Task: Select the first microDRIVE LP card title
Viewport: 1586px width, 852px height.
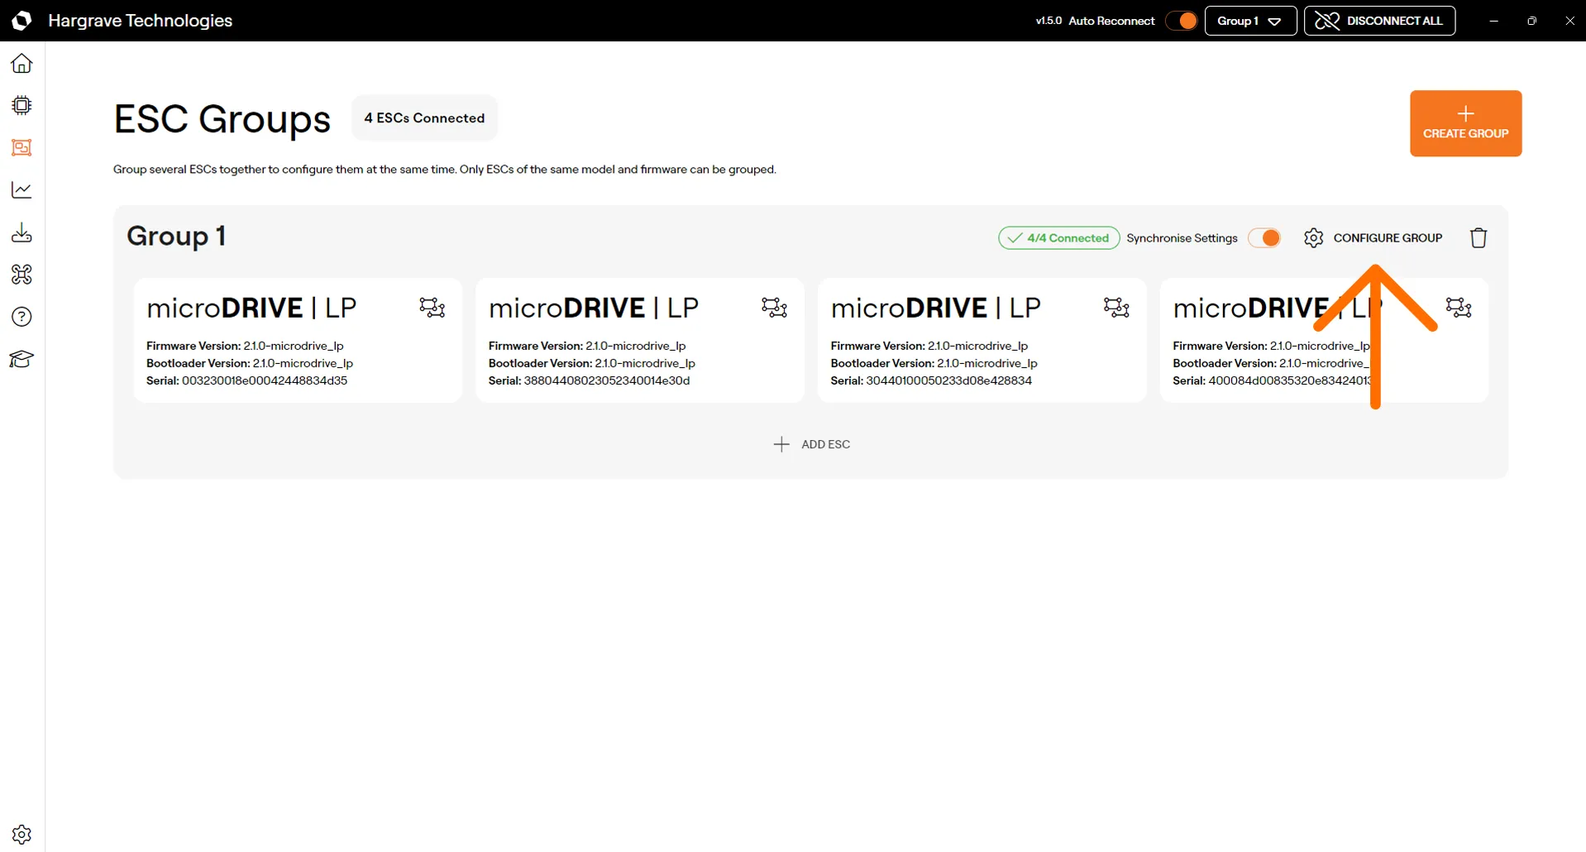Action: click(x=251, y=308)
